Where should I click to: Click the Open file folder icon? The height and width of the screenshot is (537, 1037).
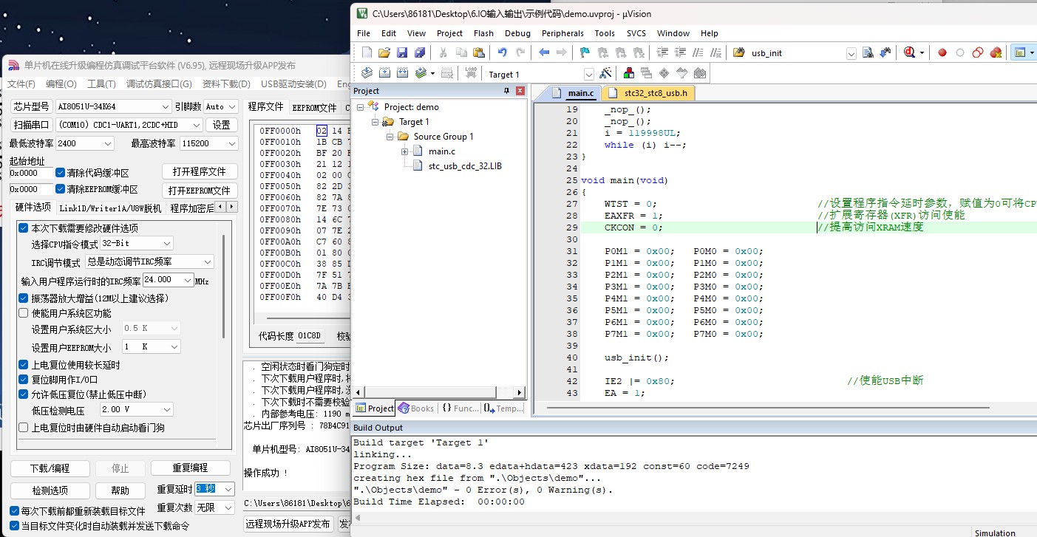tap(384, 52)
